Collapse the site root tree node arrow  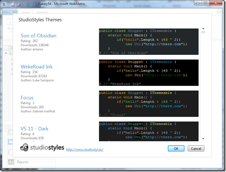(x=6, y=53)
